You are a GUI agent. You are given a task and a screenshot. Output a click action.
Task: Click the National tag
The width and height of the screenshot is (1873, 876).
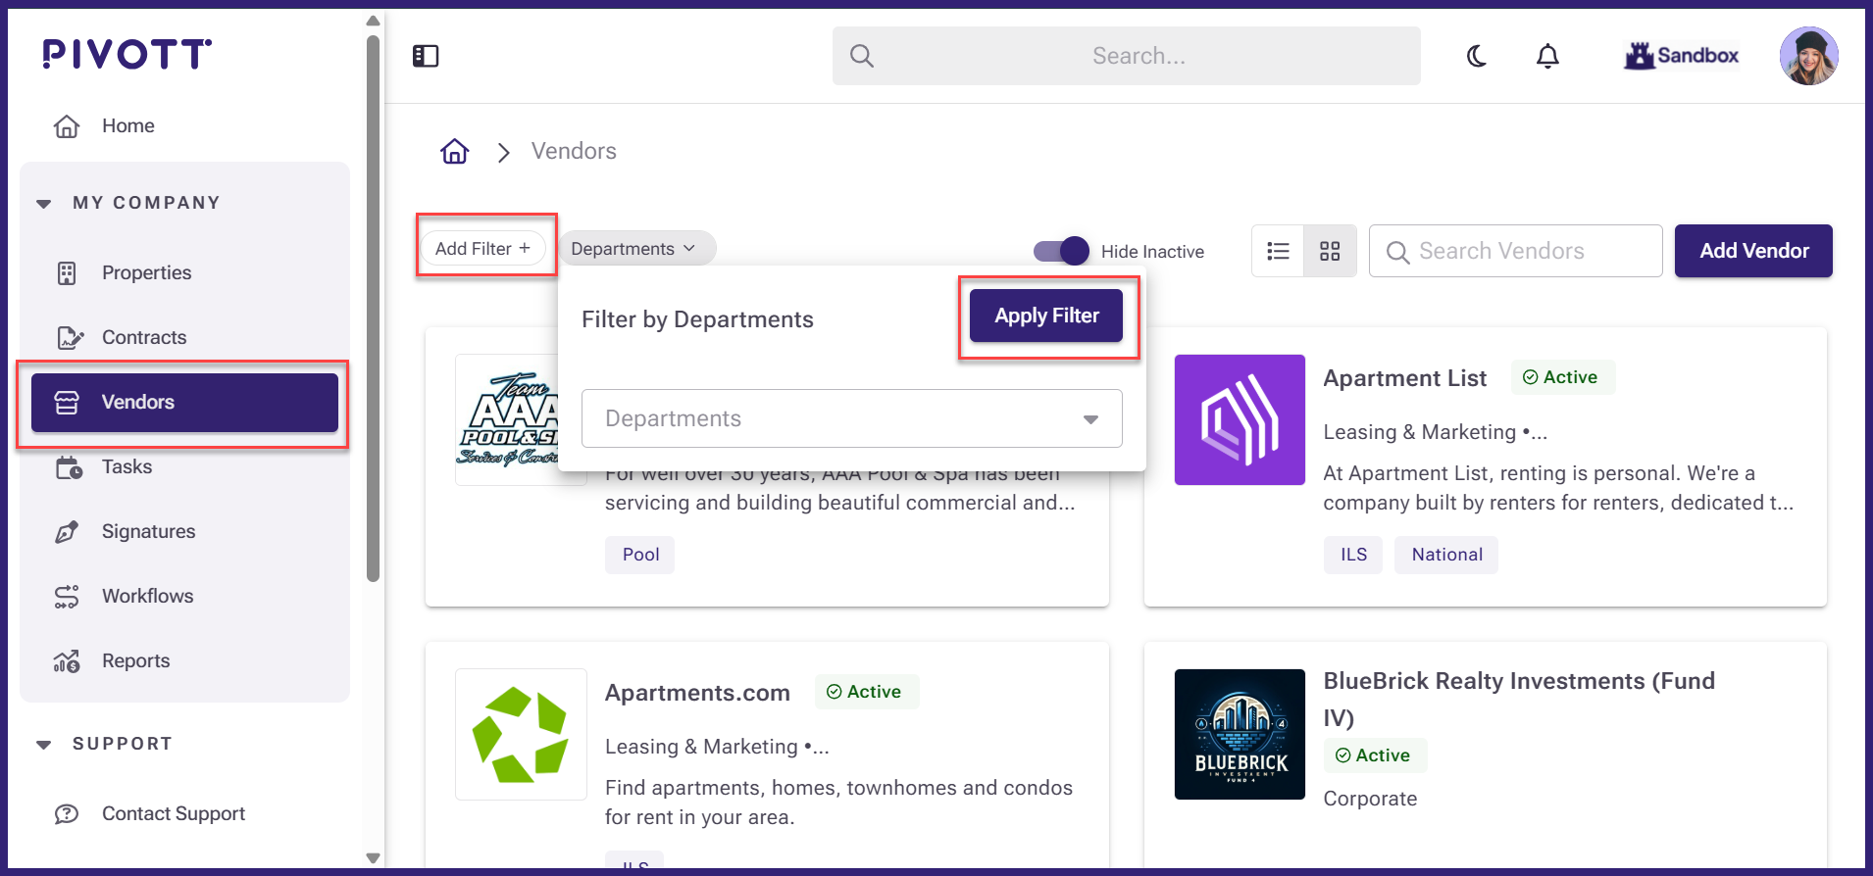point(1446,555)
